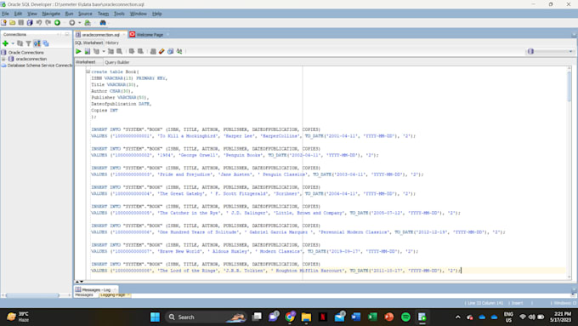Image resolution: width=578 pixels, height=326 pixels.
Task: Click the green plus New Connection icon
Action: [5, 43]
